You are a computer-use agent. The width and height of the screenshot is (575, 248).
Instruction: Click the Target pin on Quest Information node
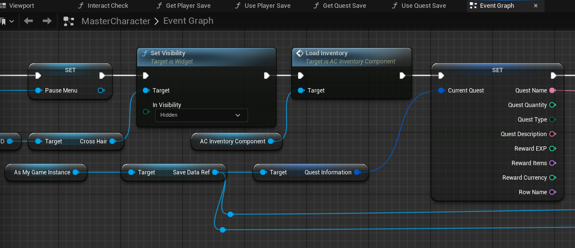263,172
